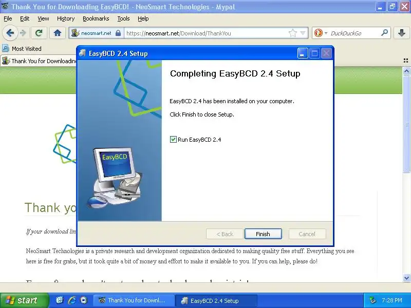
Task: Click the 7:28 PM clock in tray
Action: (x=392, y=300)
